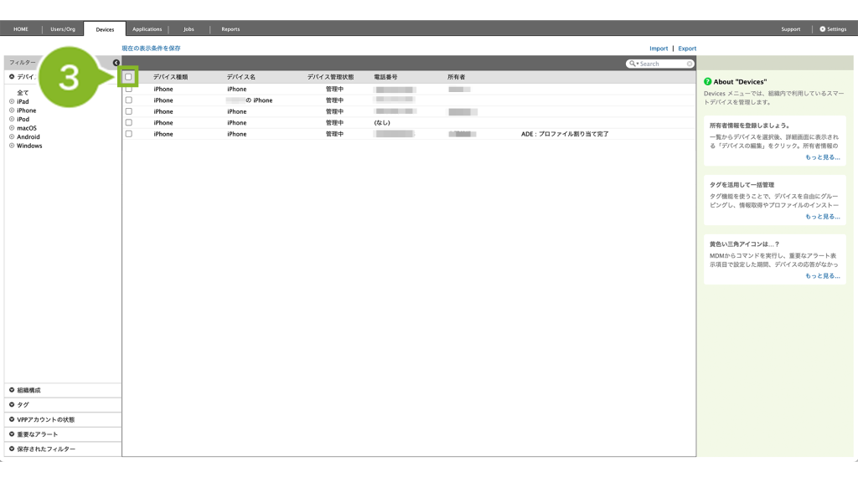Collapse the デバイス filter section

click(x=12, y=76)
